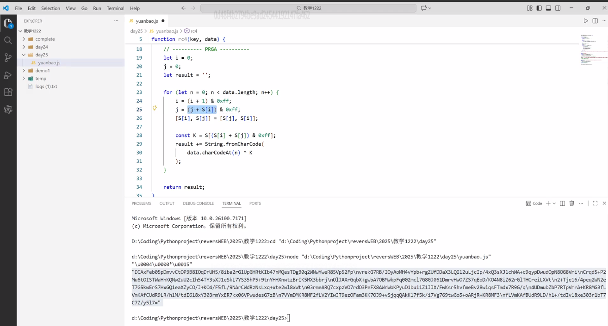Click the editor minimap overview

tap(594, 49)
